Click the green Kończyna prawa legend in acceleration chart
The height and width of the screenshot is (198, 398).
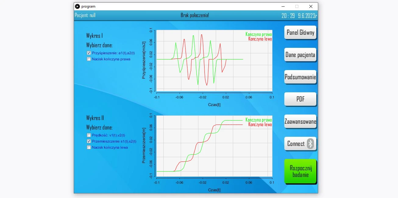coord(258,34)
